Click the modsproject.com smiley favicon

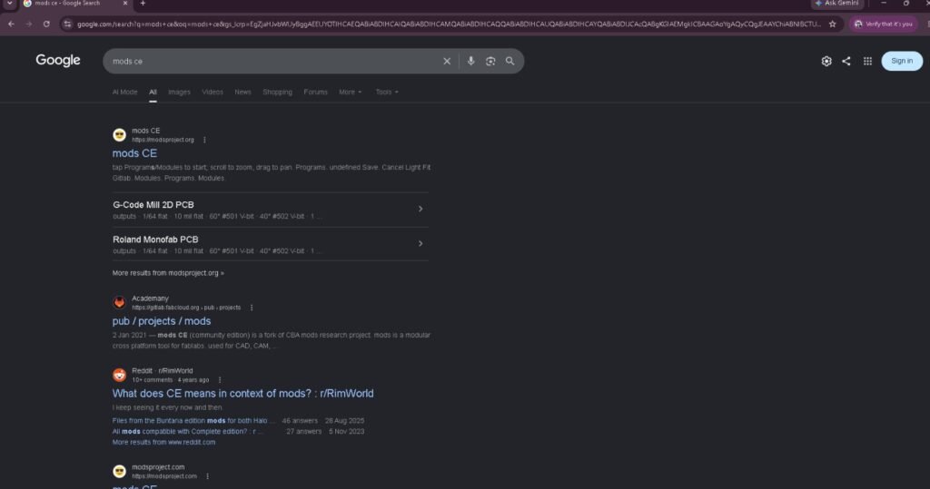119,472
